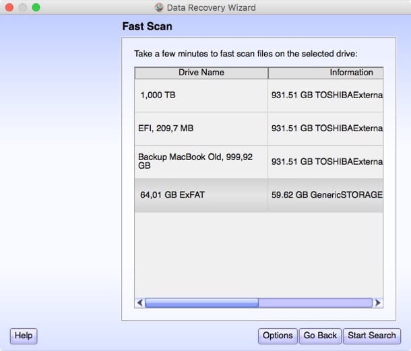Click the Information column header
The height and width of the screenshot is (351, 411).
tap(325, 73)
